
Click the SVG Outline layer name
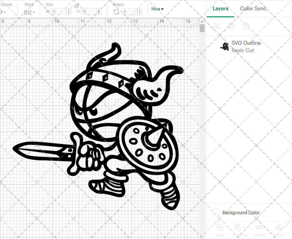coord(246,43)
